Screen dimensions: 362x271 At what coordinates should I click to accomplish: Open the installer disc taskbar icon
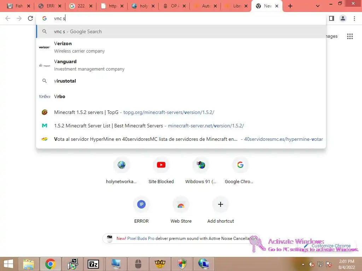tap(72, 264)
